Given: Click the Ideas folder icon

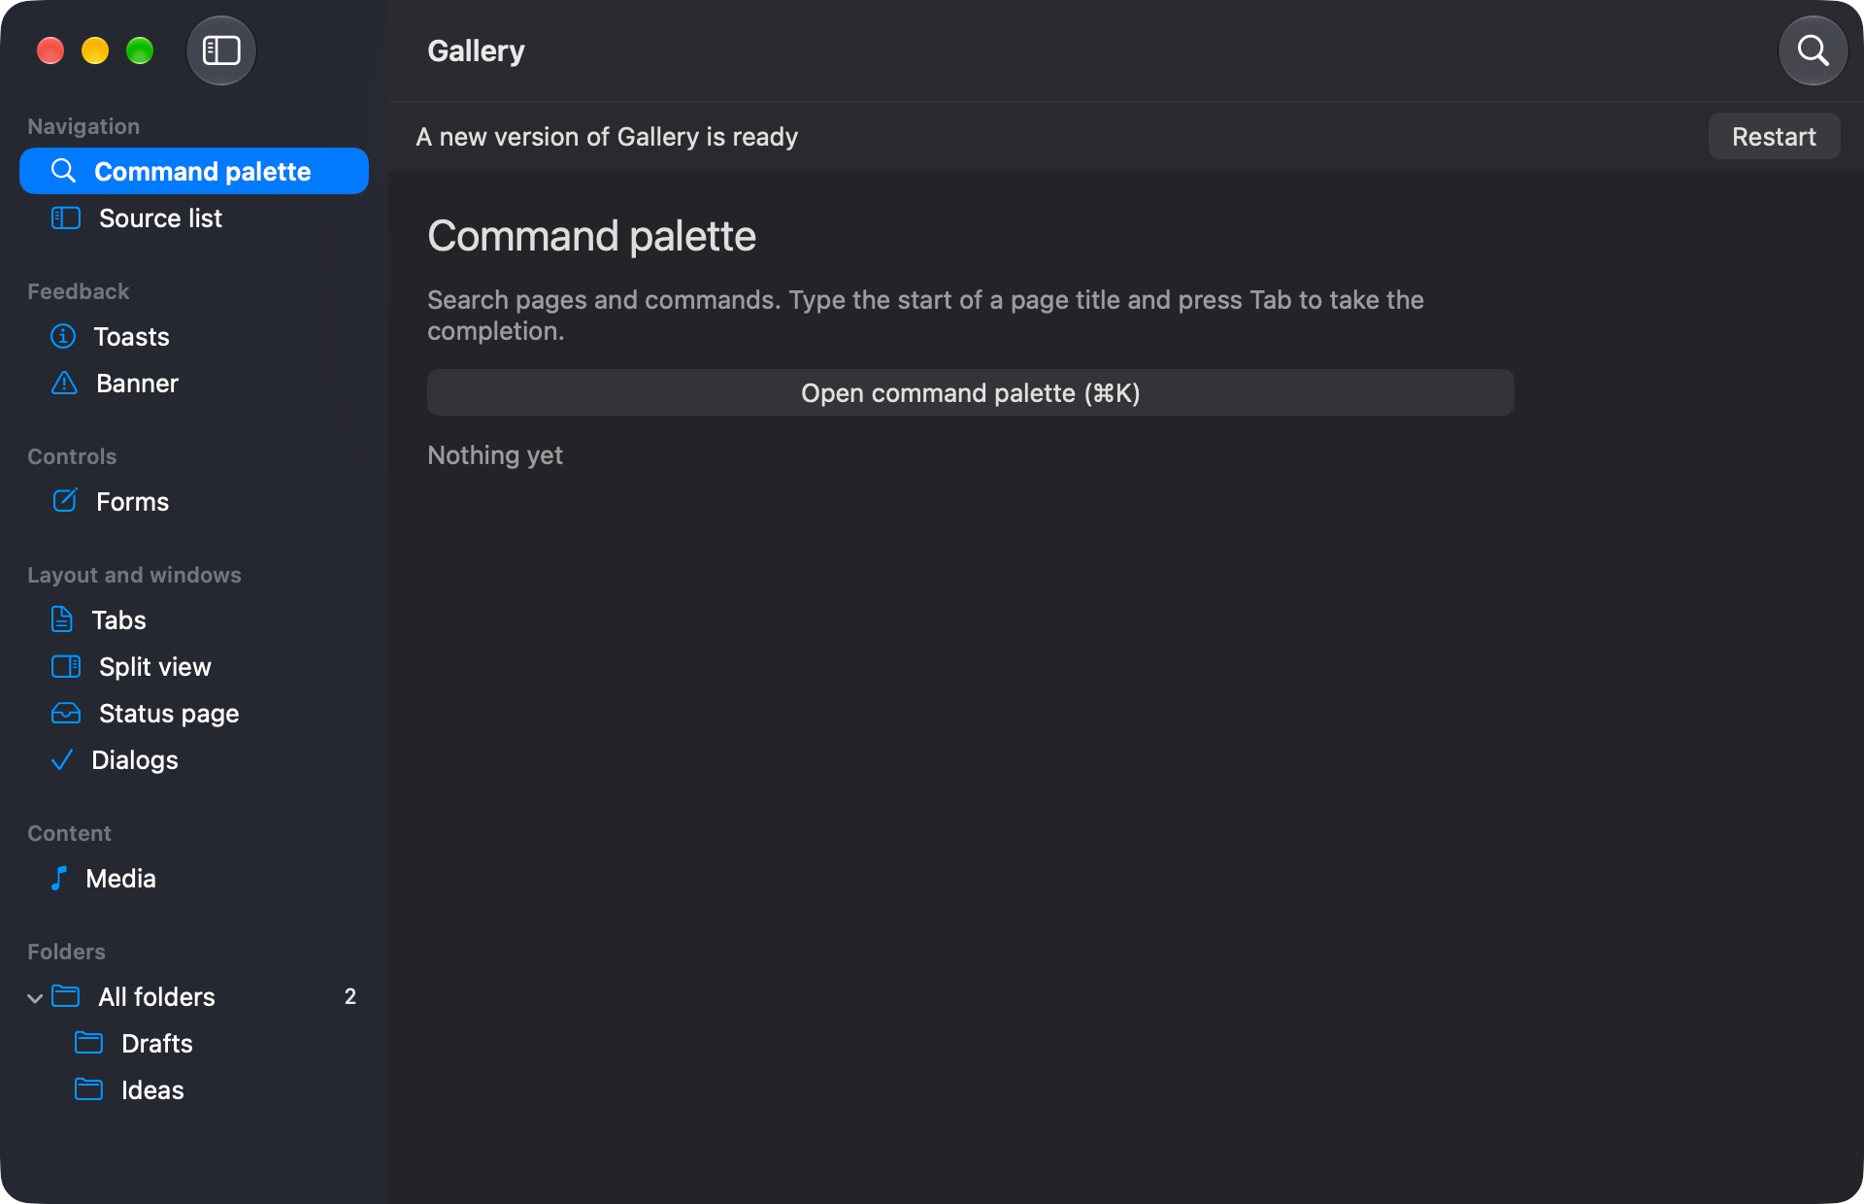Looking at the screenshot, I should pyautogui.click(x=88, y=1089).
